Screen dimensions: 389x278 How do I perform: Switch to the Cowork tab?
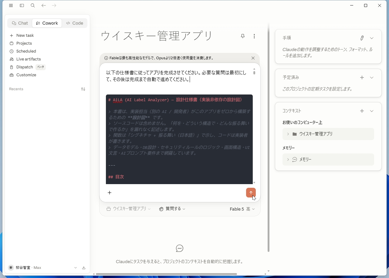47,23
